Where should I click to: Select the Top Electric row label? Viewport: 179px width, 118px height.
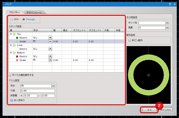pos(23,38)
